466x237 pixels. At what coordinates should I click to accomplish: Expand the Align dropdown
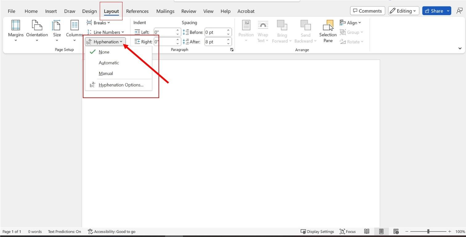tap(351, 23)
